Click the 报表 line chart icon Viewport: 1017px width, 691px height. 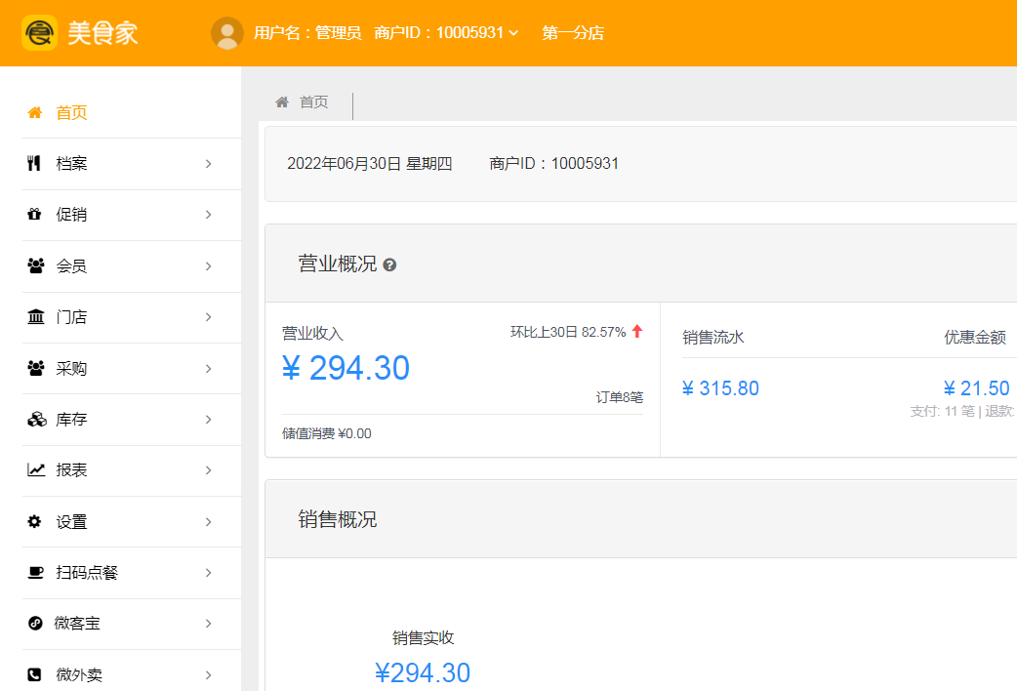point(36,470)
